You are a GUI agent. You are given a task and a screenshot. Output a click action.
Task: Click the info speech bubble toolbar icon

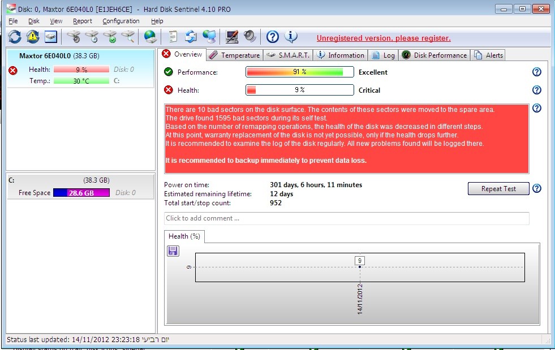pyautogui.click(x=291, y=37)
